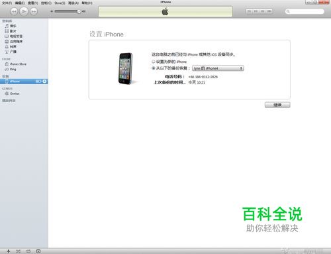Select the iPhone device in sidebar

[x=24, y=82]
